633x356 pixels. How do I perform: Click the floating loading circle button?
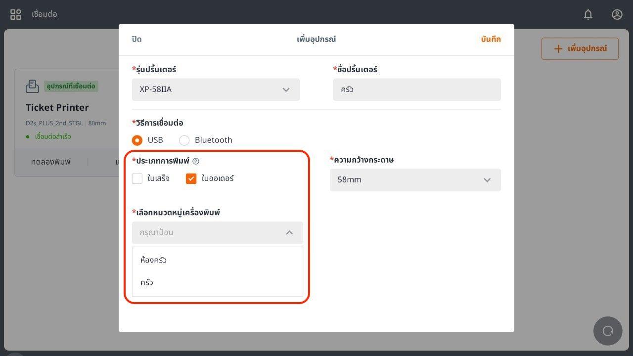pos(608,331)
